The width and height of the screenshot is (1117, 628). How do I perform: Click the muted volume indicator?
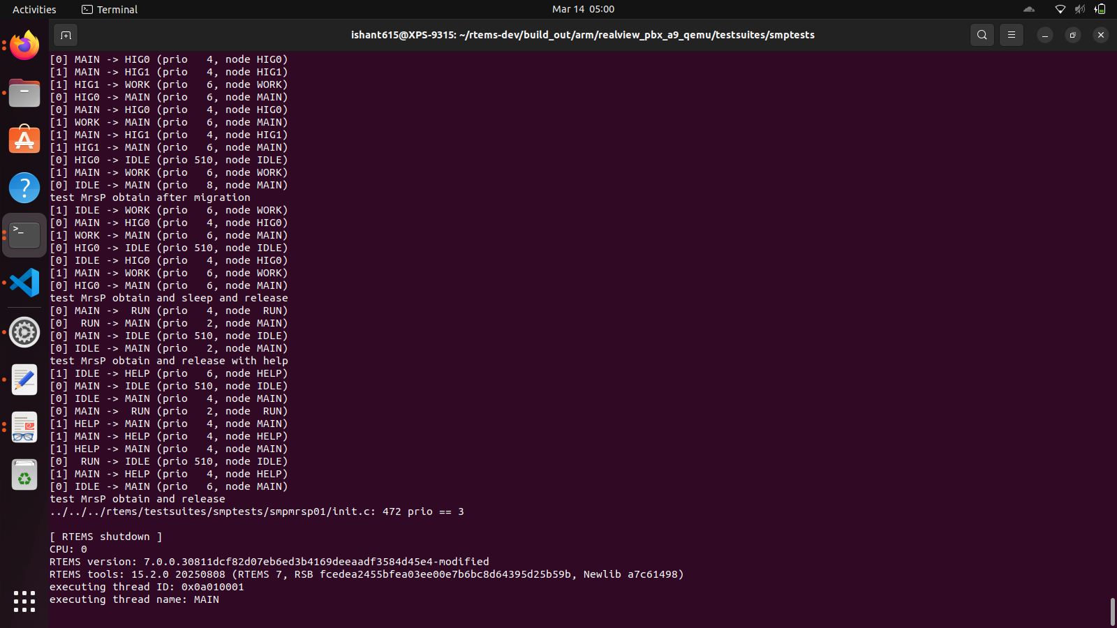tap(1080, 9)
